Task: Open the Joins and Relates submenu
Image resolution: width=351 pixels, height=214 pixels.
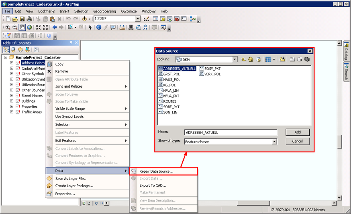Action: (x=88, y=86)
